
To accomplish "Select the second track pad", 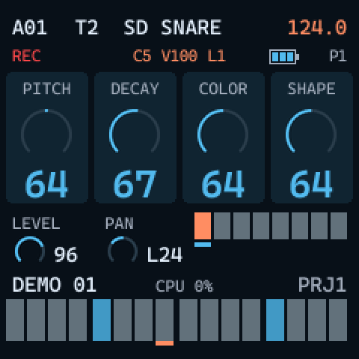I will (222, 226).
